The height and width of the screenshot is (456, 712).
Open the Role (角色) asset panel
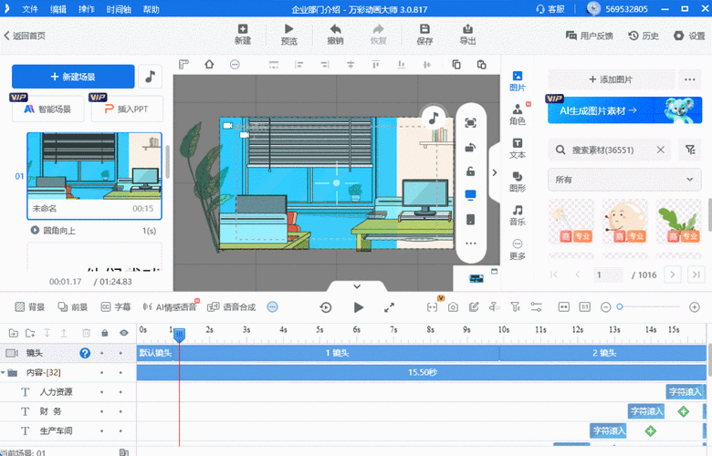pos(518,113)
